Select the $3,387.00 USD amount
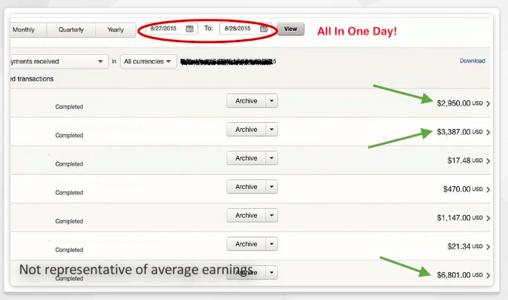This screenshot has width=508, height=300. coord(460,132)
